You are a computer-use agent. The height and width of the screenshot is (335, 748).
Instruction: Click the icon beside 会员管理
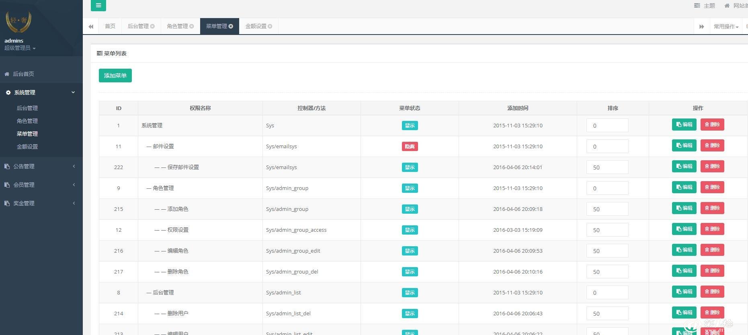[x=7, y=185]
